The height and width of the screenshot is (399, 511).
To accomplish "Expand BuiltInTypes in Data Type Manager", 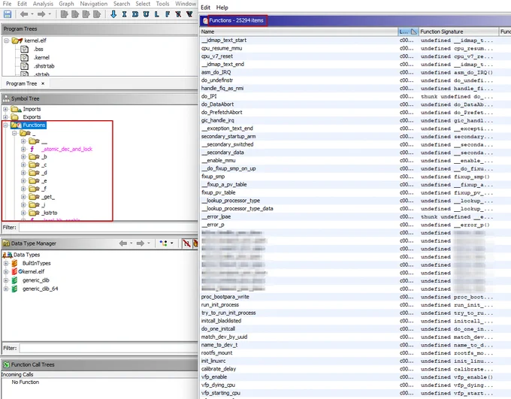I will tap(6, 263).
